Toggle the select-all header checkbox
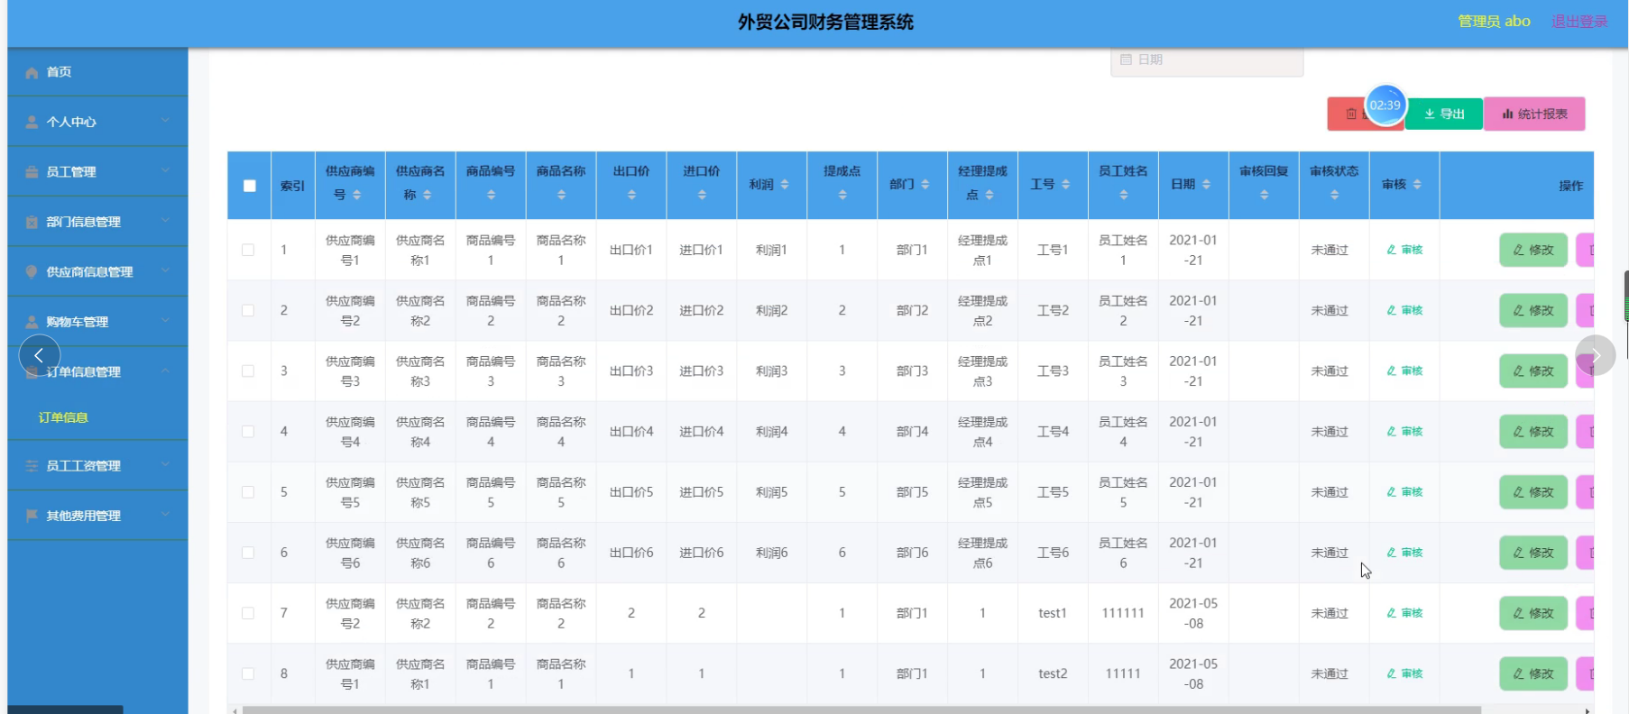 click(250, 186)
